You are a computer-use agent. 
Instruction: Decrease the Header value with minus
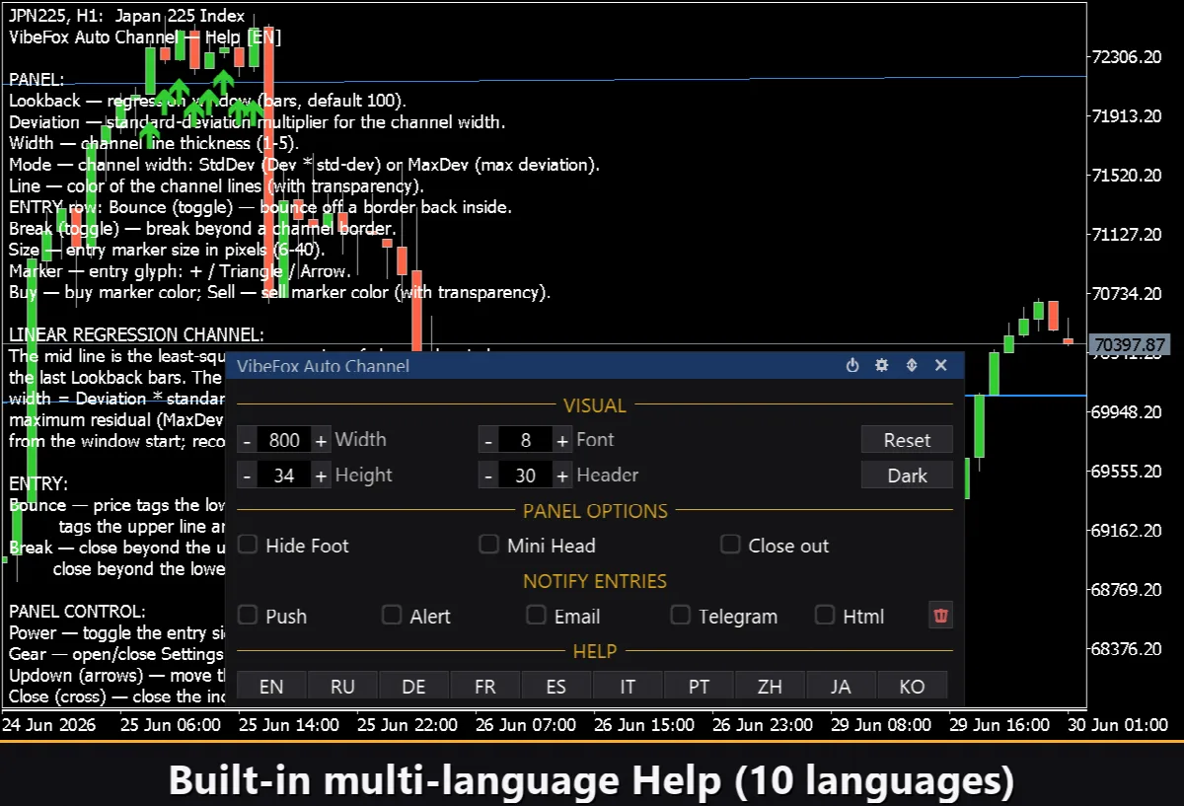point(488,476)
